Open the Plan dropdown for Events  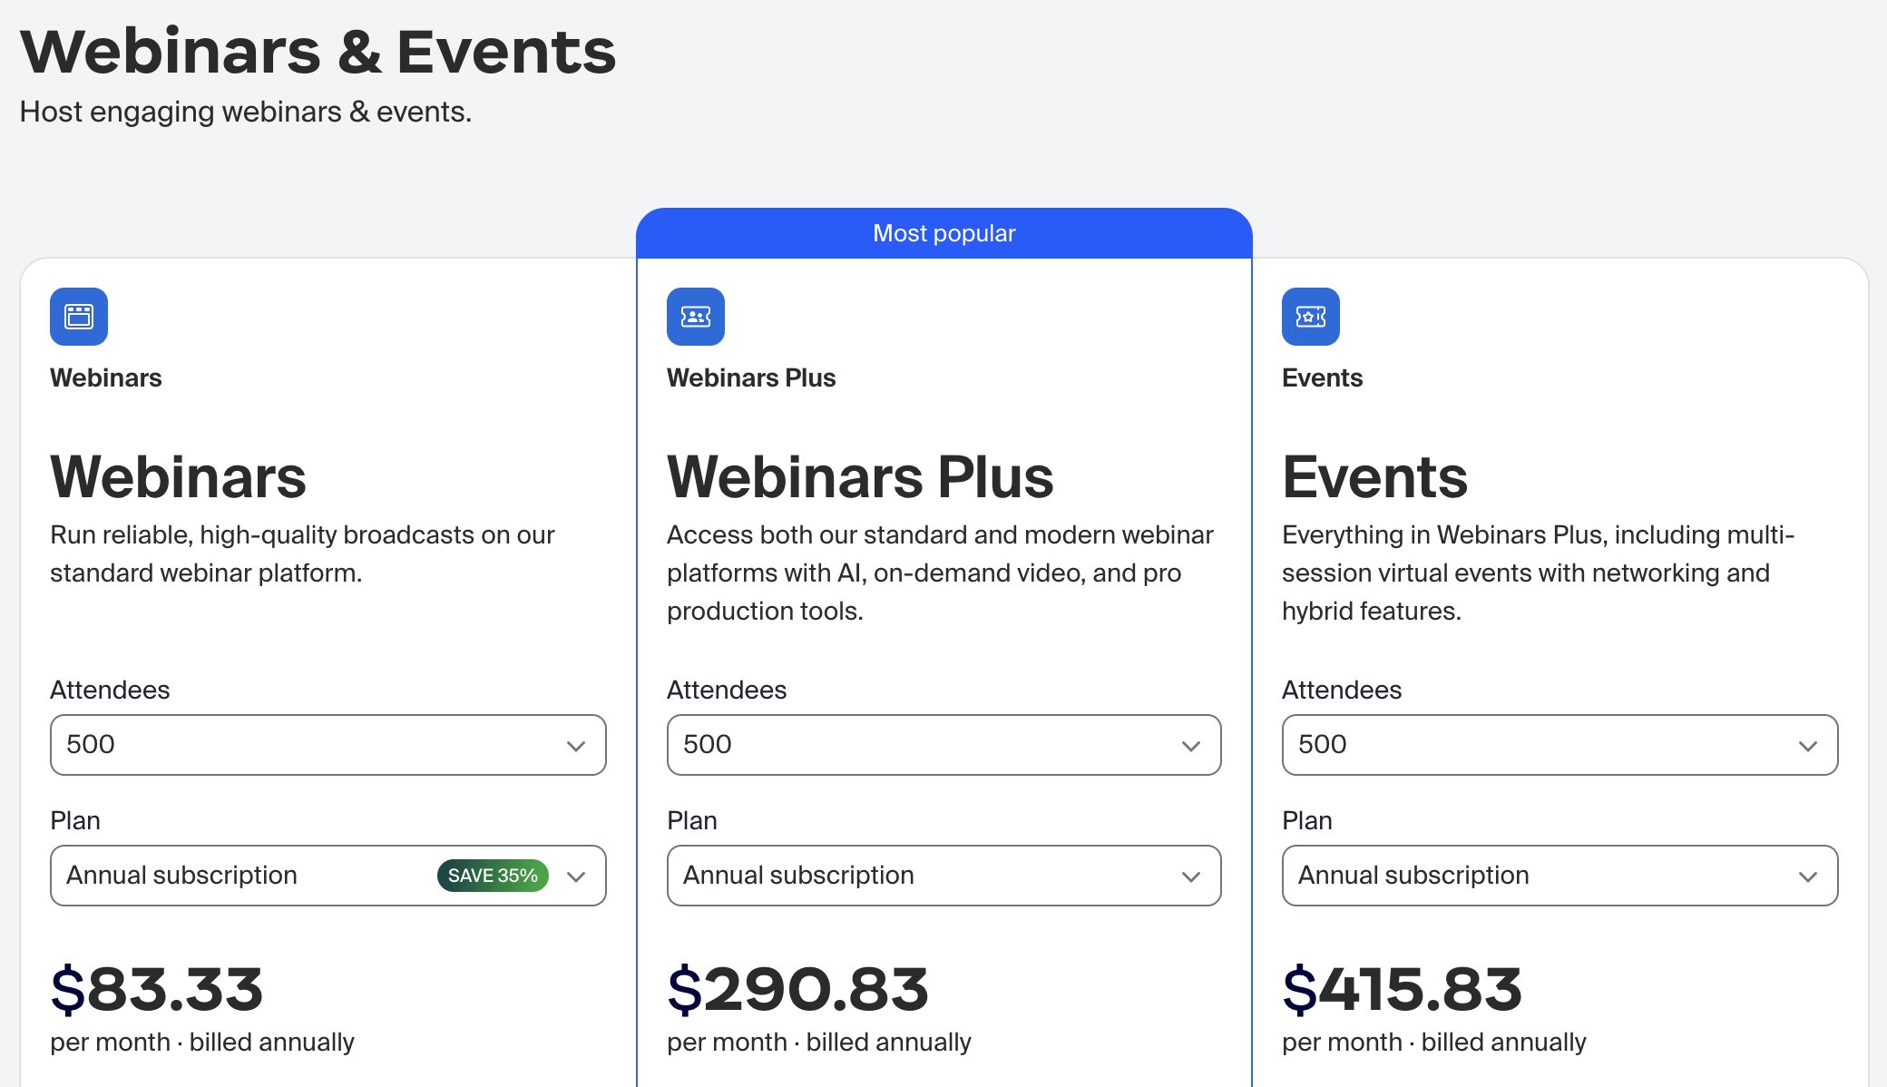[x=1559, y=876]
